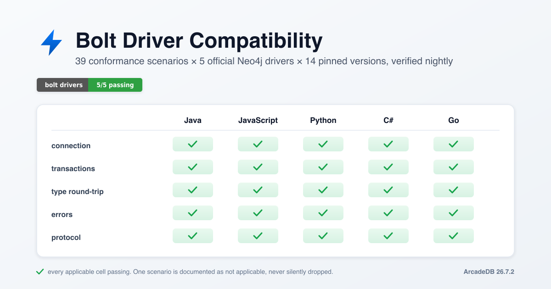
Task: Click the C# protocol checkmark cell
Action: point(388,236)
